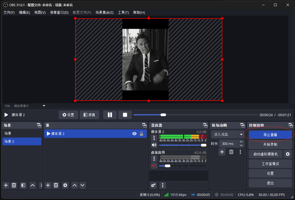Open scene filters icon in Scenes panel
The image size is (295, 200).
pos(23,185)
